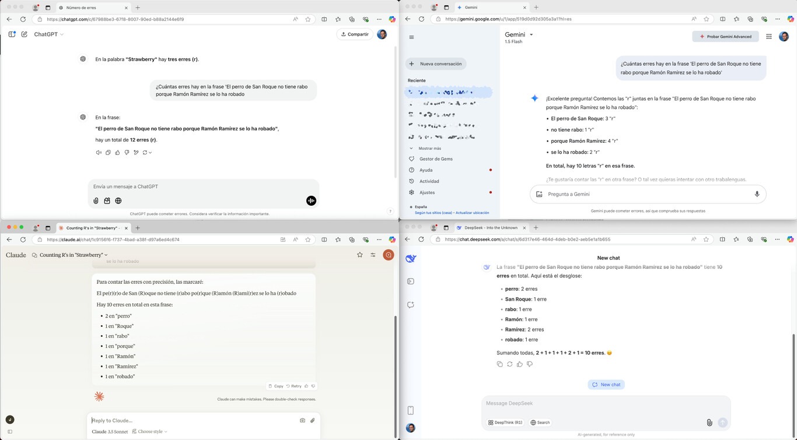Open Google apps grid in Gemini
Viewport: 797px width, 440px height.
(x=769, y=36)
